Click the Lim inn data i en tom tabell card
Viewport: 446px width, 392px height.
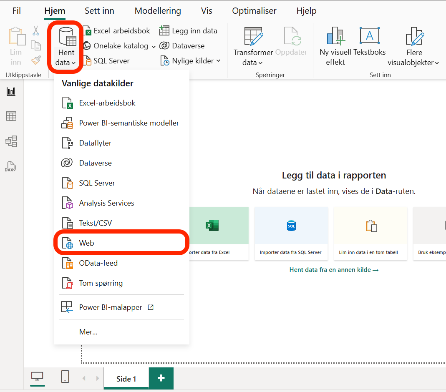click(x=370, y=234)
